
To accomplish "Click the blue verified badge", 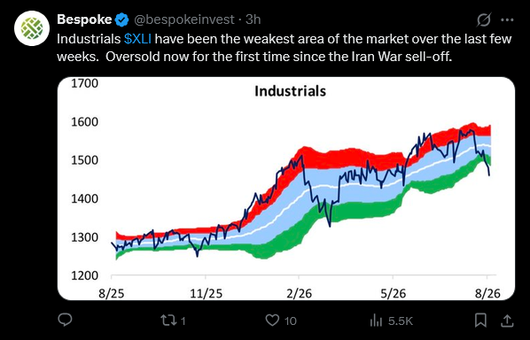I will coord(122,19).
